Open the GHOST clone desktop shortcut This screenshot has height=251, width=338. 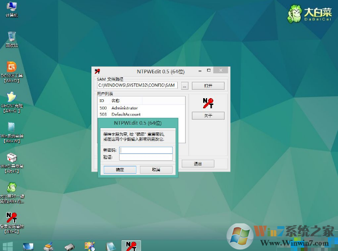pyautogui.click(x=12, y=102)
